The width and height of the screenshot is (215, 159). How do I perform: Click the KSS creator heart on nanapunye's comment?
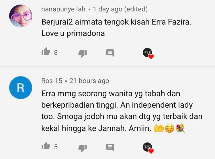[148, 53]
